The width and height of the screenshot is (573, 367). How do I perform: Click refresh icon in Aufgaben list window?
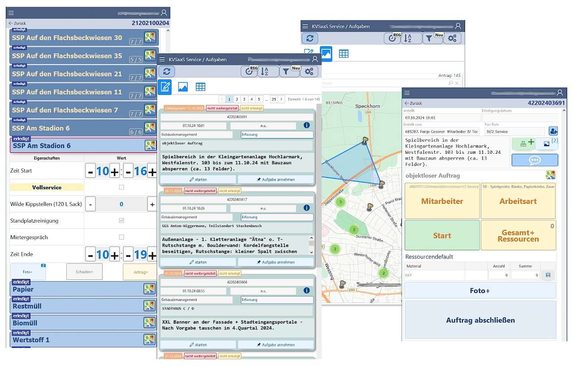tap(167, 72)
